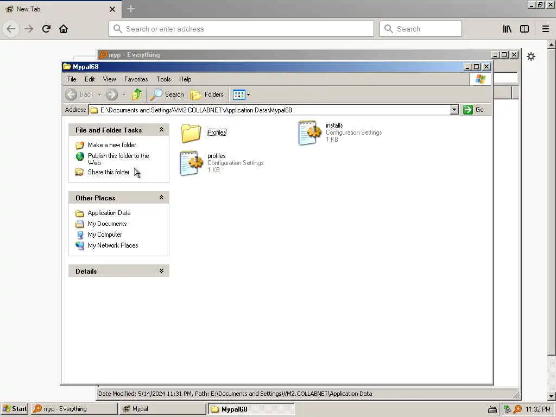
Task: Click the My Network Places icon
Action: (x=80, y=245)
